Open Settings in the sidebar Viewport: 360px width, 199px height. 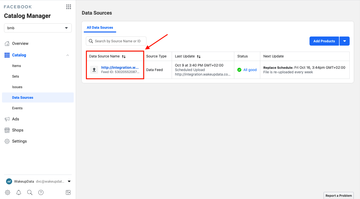point(19,141)
